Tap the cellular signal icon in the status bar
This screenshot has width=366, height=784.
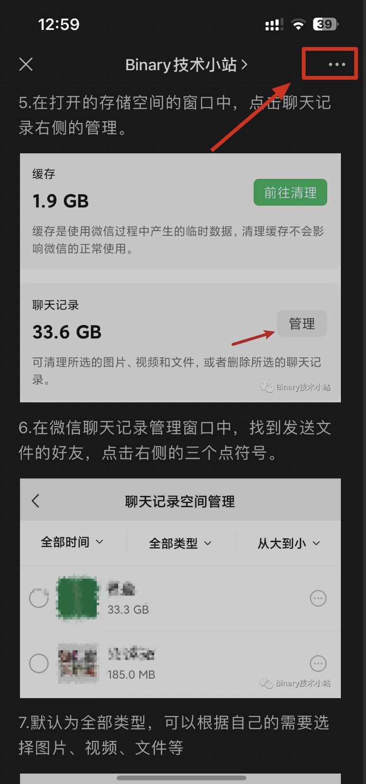[x=274, y=24]
